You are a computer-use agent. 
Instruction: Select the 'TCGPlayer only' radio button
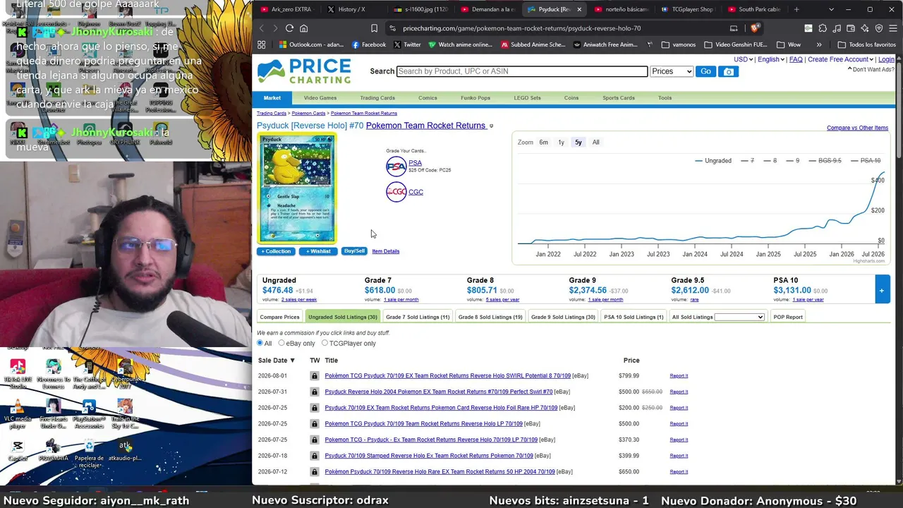pos(325,344)
